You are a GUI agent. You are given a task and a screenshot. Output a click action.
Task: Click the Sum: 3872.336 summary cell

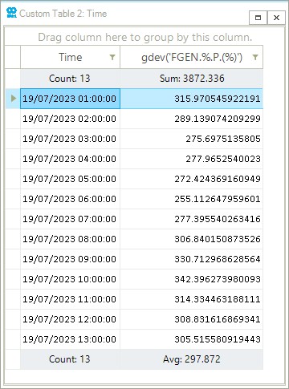[x=192, y=79]
